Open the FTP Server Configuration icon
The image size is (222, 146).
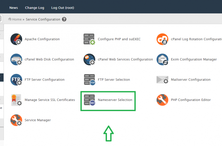[16, 80]
